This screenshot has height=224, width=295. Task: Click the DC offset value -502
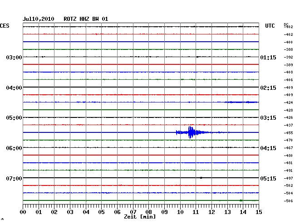tap(288, 185)
